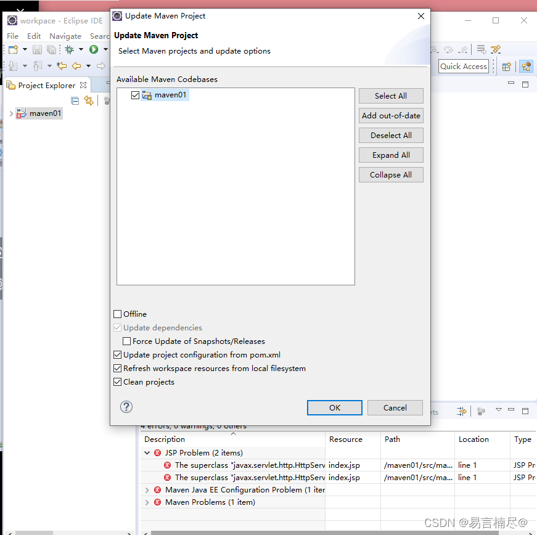Click the filters icon in Problems view toolbar
The height and width of the screenshot is (535, 537).
[461, 411]
